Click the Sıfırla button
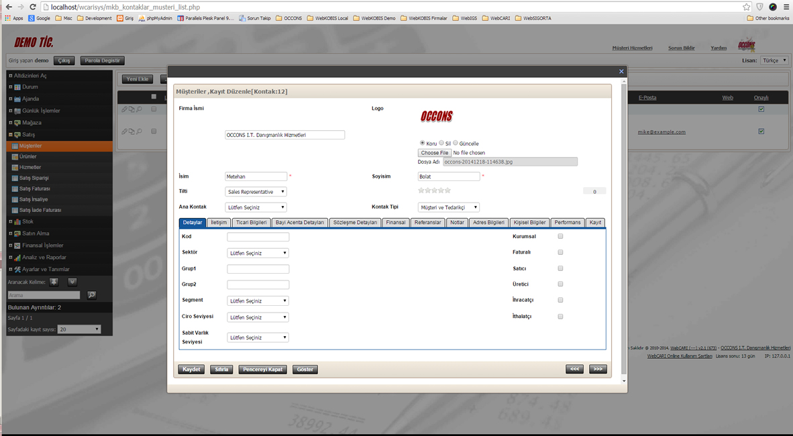 221,369
